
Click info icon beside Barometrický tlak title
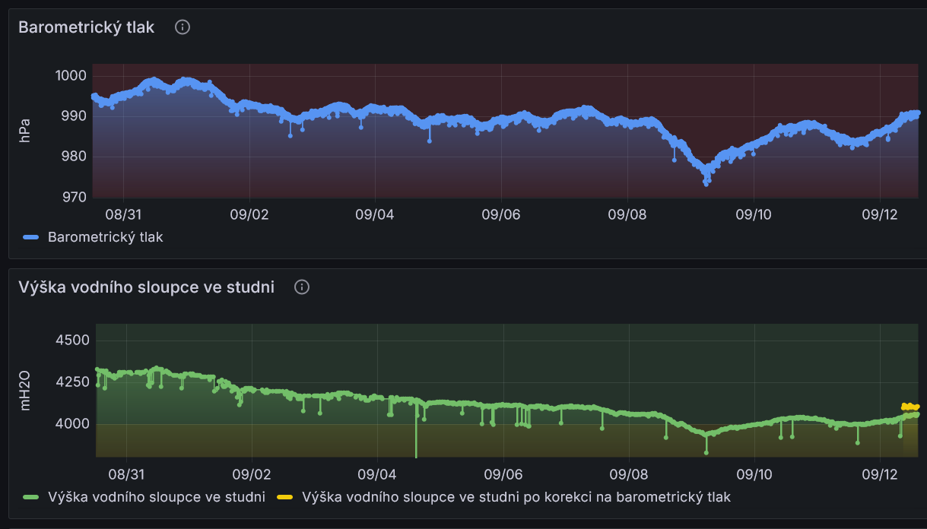pyautogui.click(x=183, y=27)
